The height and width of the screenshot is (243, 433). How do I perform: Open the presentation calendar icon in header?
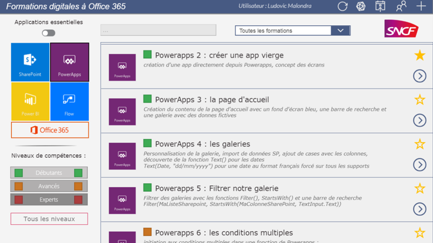[x=380, y=6]
